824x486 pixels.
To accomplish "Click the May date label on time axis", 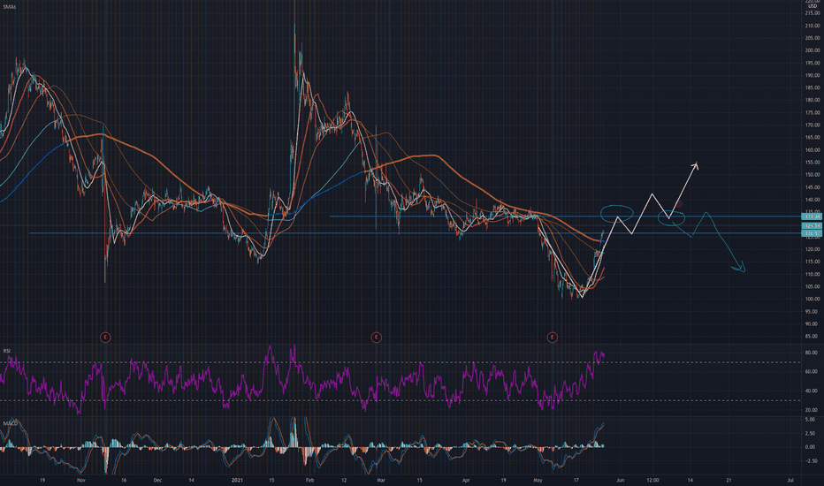I will pos(538,480).
